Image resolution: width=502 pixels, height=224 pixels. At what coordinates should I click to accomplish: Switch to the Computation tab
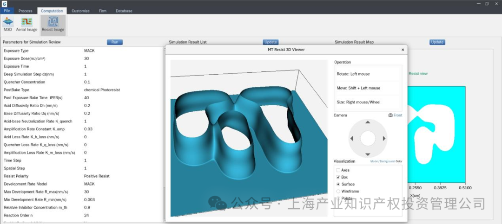(52, 11)
